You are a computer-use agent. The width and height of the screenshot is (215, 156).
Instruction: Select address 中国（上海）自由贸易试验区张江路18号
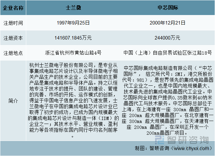(x=167, y=53)
